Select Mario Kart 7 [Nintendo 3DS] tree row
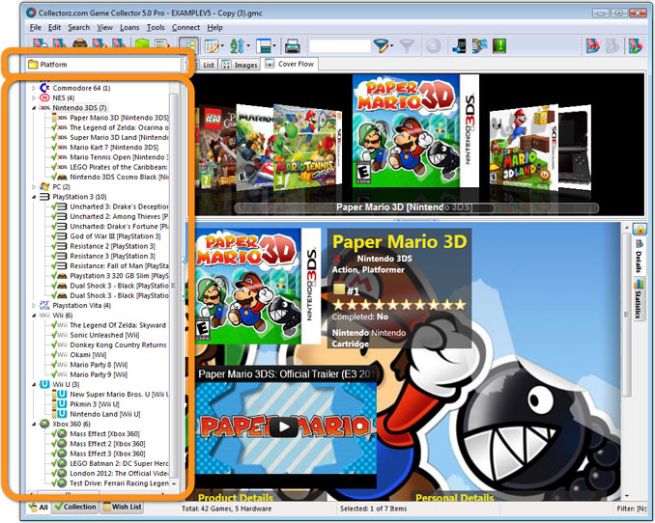 pyautogui.click(x=114, y=148)
